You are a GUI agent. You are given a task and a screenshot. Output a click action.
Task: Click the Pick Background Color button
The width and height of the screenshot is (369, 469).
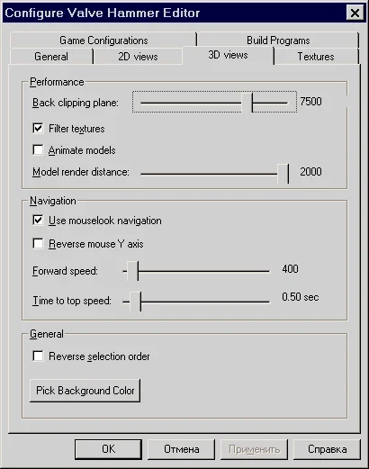point(85,391)
